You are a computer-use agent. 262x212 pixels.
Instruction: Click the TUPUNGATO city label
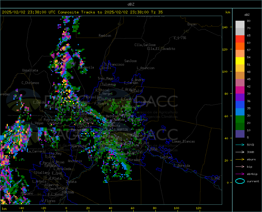tap(52, 166)
